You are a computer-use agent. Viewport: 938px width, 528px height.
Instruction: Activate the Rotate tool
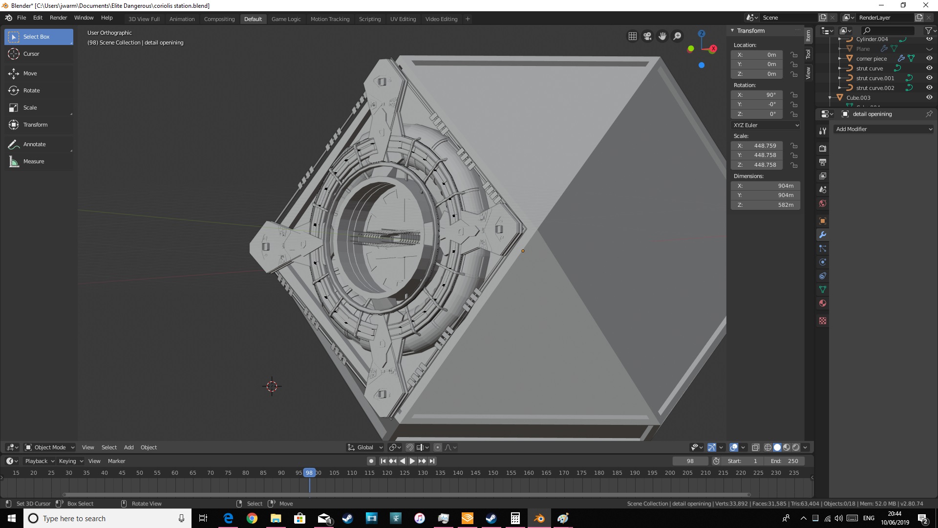pos(39,90)
